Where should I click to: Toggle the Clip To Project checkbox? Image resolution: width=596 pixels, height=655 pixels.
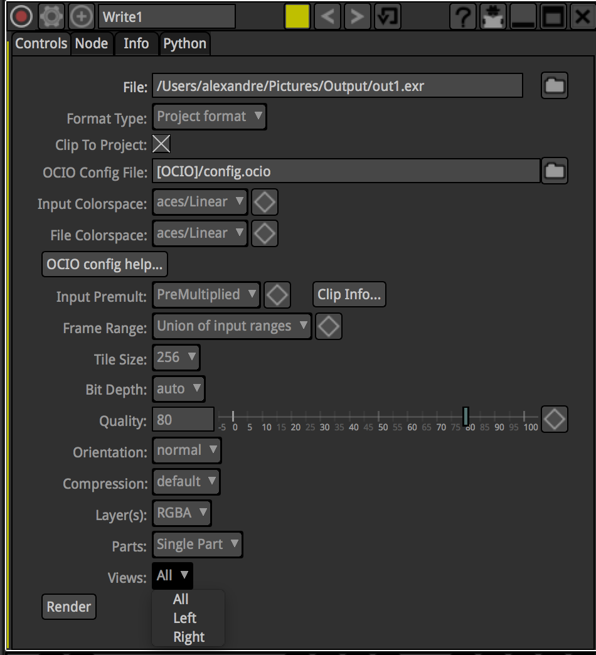click(162, 145)
